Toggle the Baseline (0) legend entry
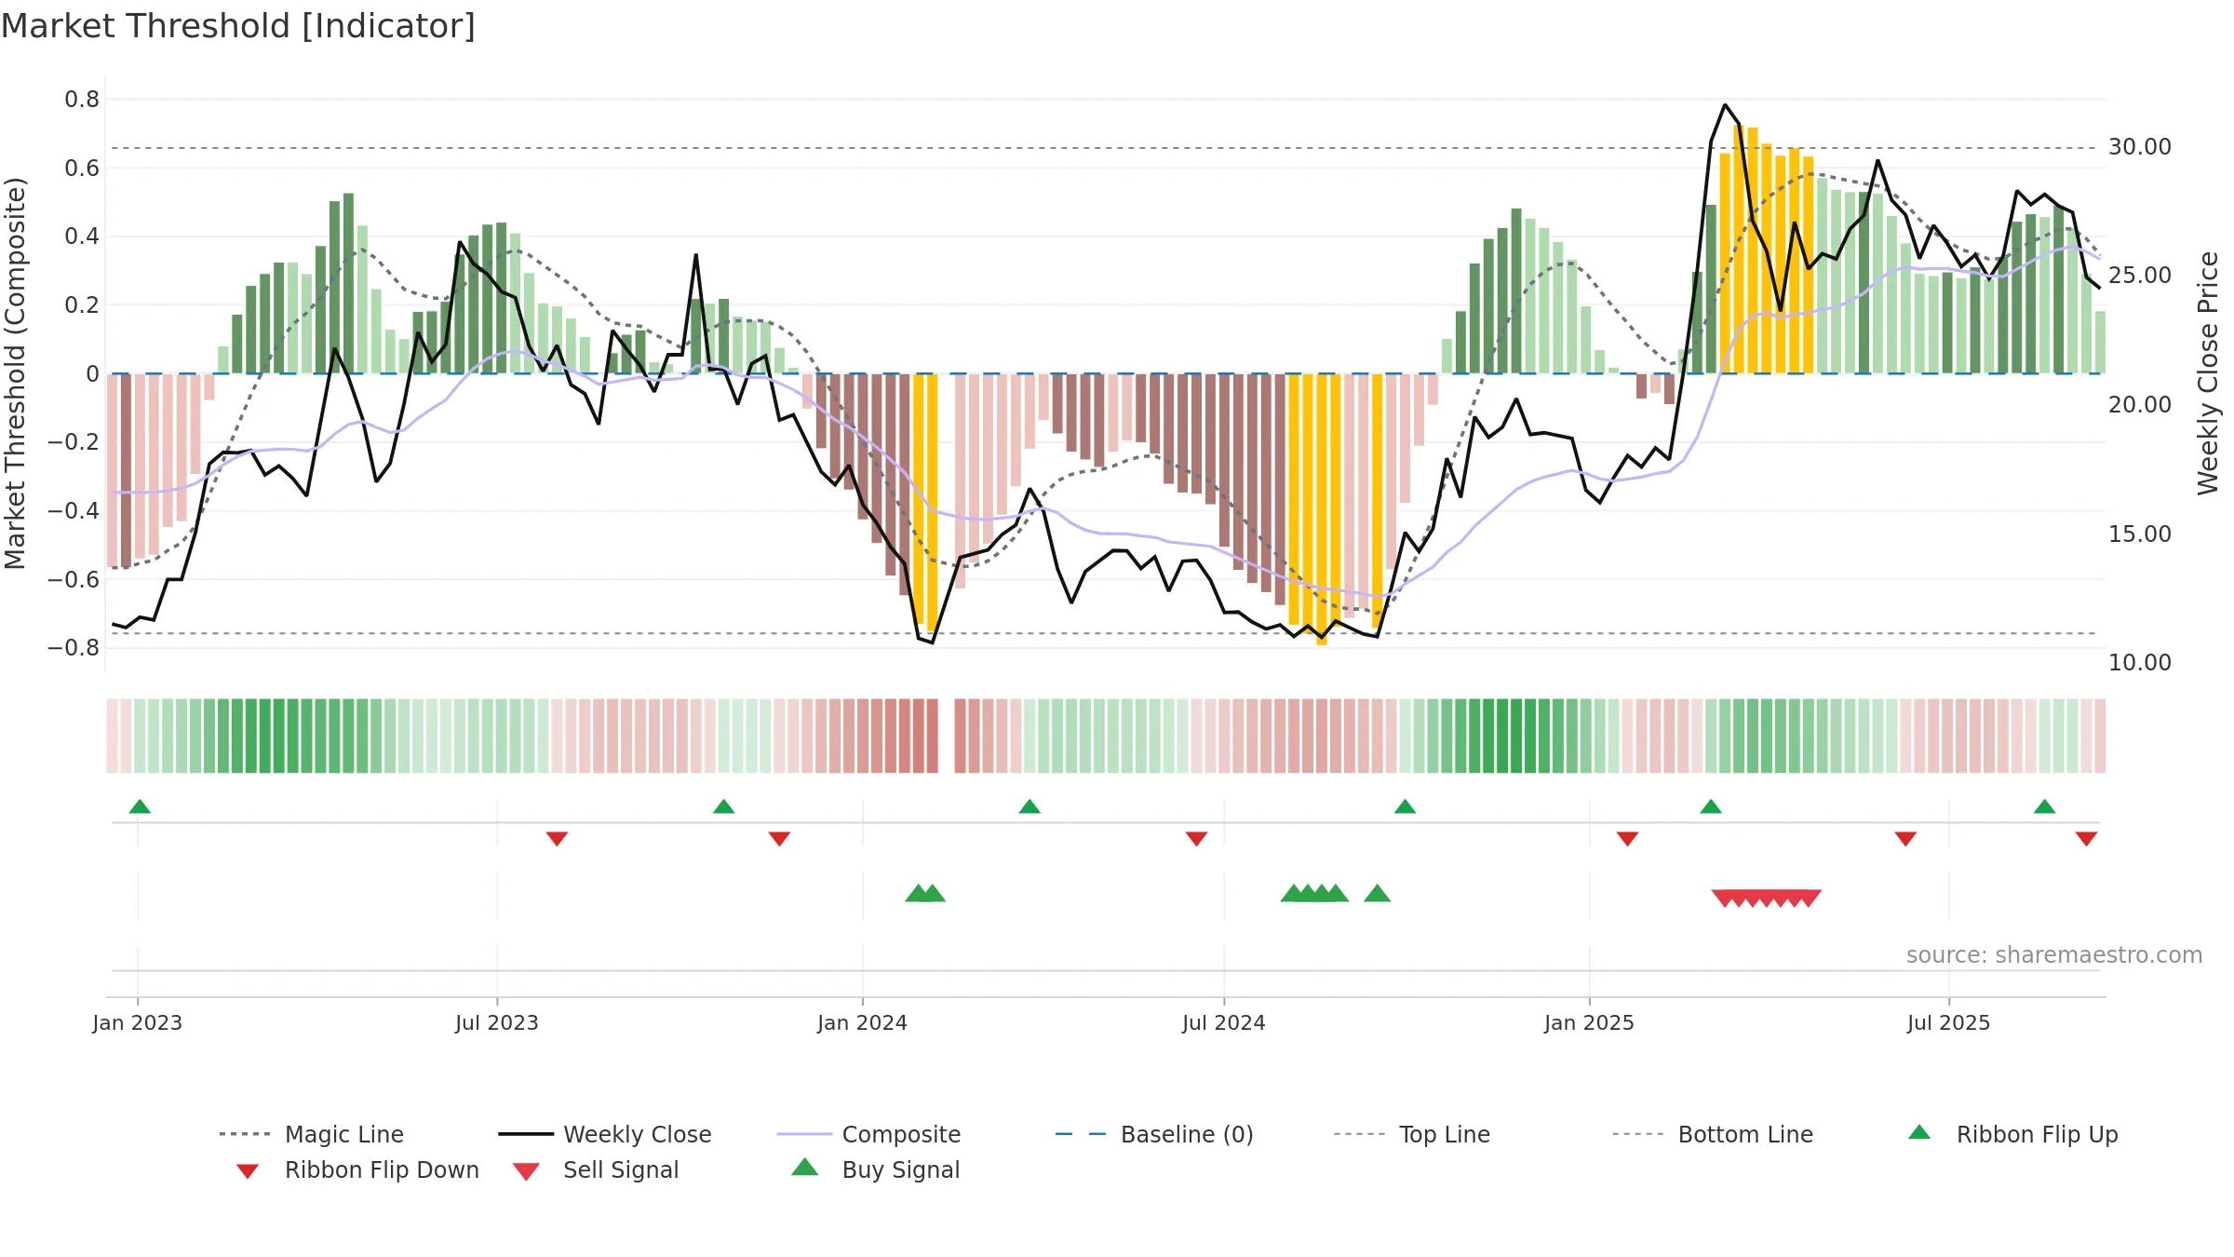This screenshot has height=1257, width=2234. click(1154, 1134)
